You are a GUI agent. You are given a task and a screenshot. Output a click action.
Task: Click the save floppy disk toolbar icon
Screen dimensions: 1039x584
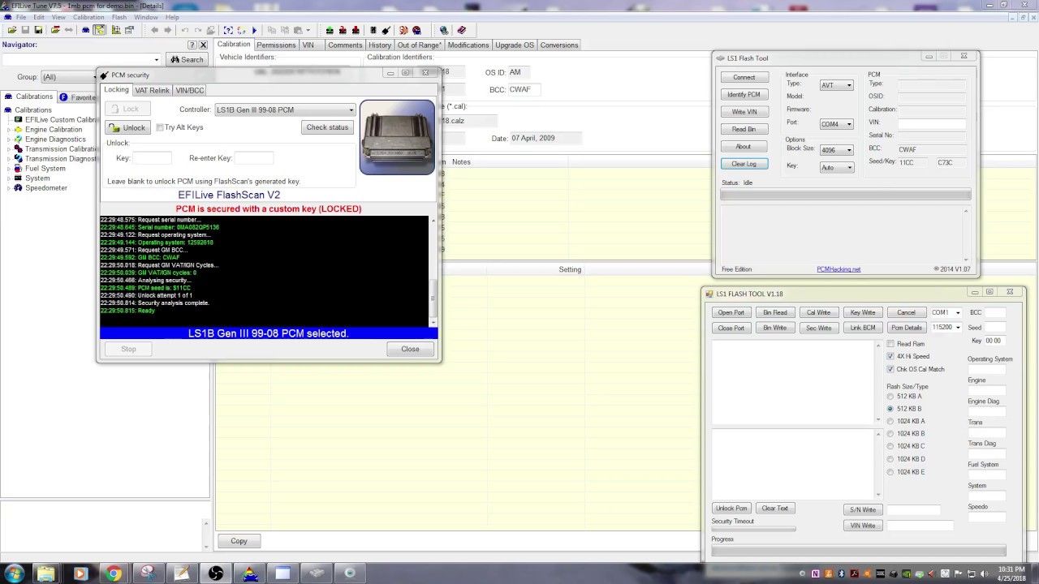tap(26, 30)
